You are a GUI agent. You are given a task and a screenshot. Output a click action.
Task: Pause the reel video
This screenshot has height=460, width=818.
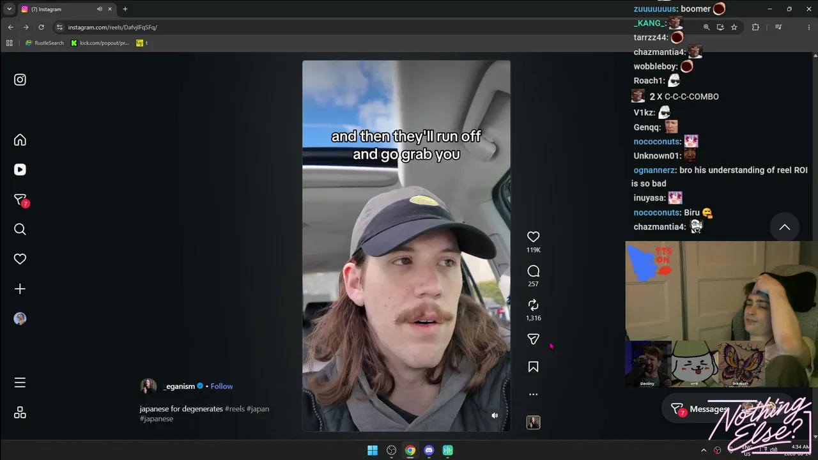click(406, 246)
